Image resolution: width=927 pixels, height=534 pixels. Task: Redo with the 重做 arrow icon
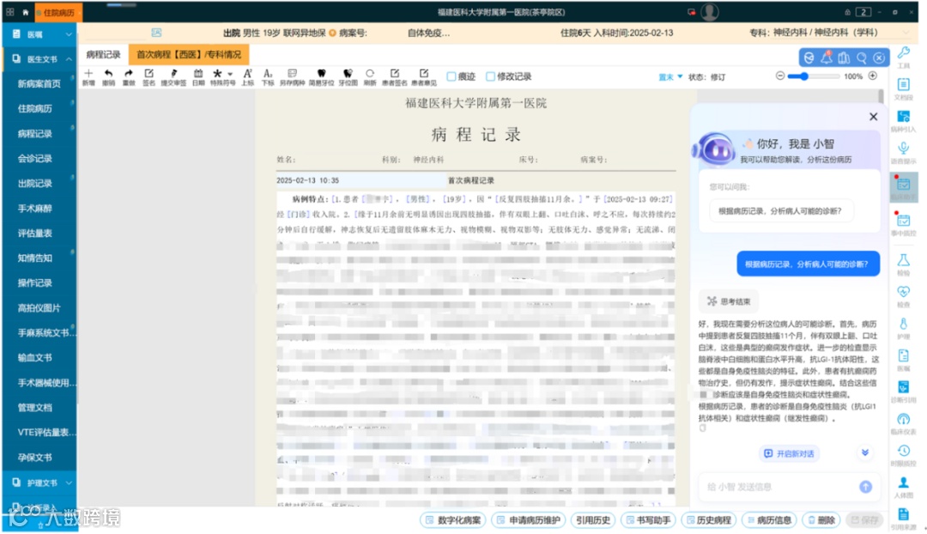(x=129, y=74)
